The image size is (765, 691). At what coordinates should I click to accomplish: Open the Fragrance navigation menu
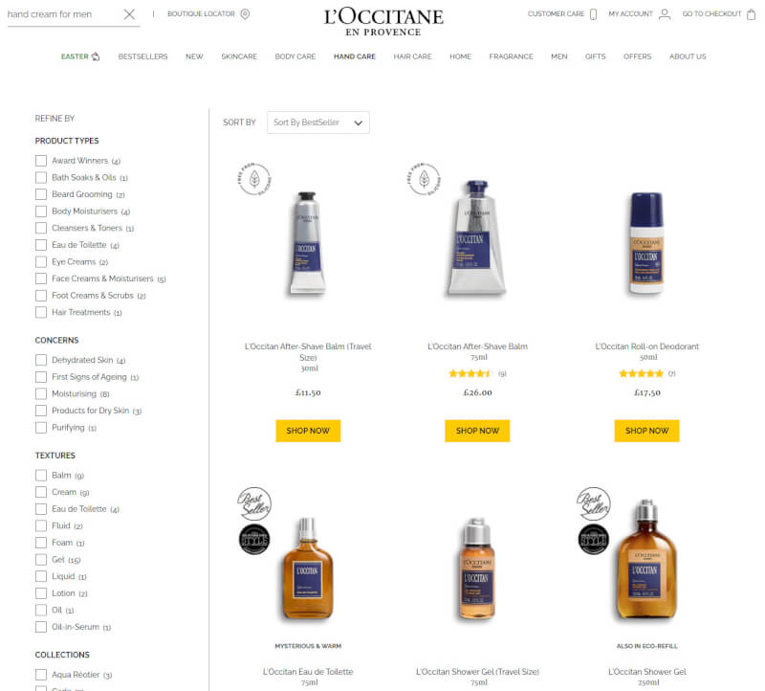coord(511,56)
